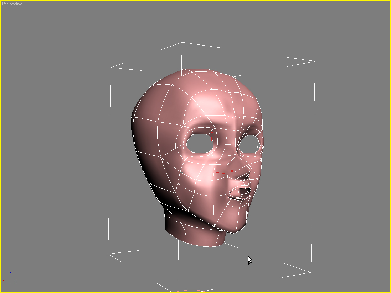Screen dimensions: 391x293
Task: Click the nose tip of the head
Action: point(246,175)
